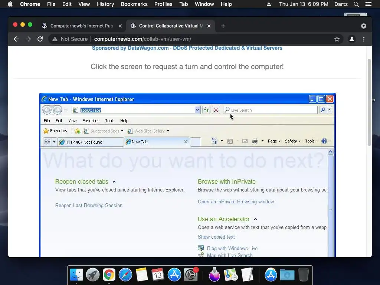Open the IE Favorites star button
This screenshot has height=285, width=380.
coord(55,131)
